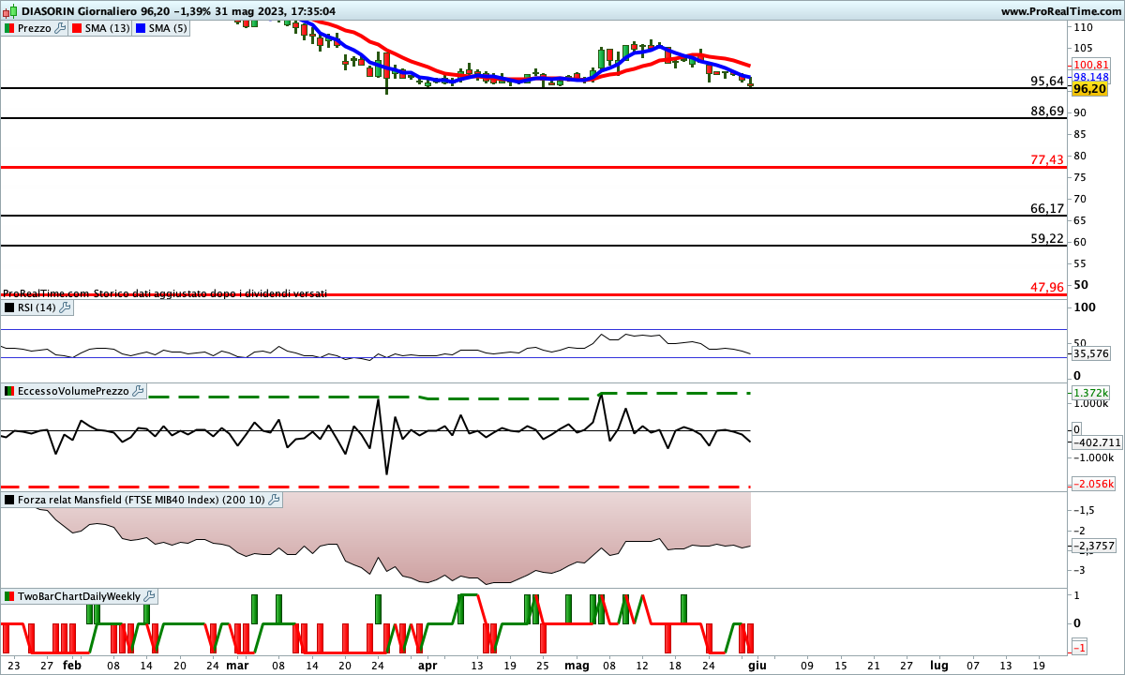This screenshot has height=675, width=1125.
Task: Click blue SMA (5) color swatch
Action: click(x=141, y=28)
